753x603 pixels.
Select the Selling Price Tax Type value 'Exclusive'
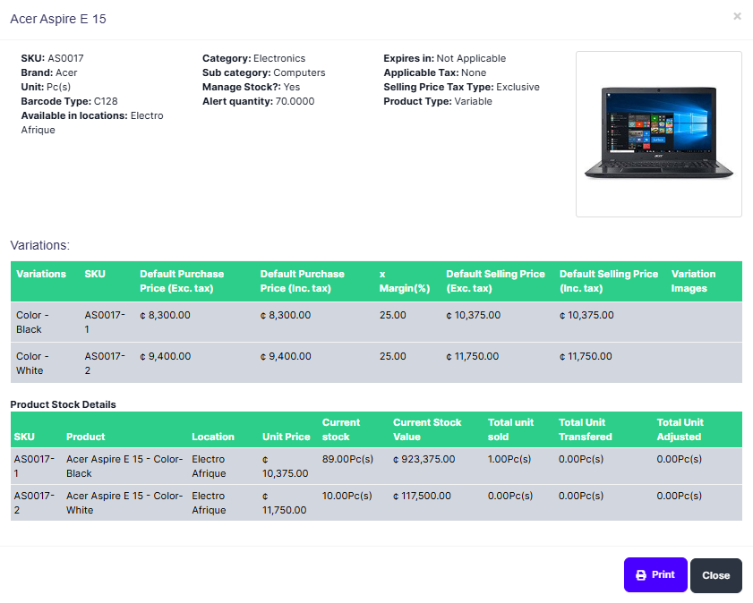518,88
